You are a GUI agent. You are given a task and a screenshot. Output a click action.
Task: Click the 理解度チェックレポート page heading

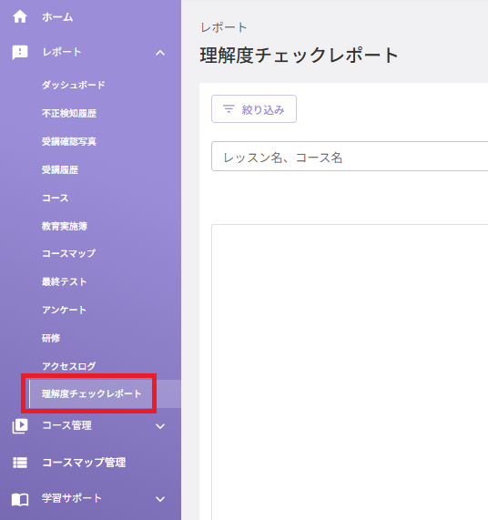click(299, 55)
